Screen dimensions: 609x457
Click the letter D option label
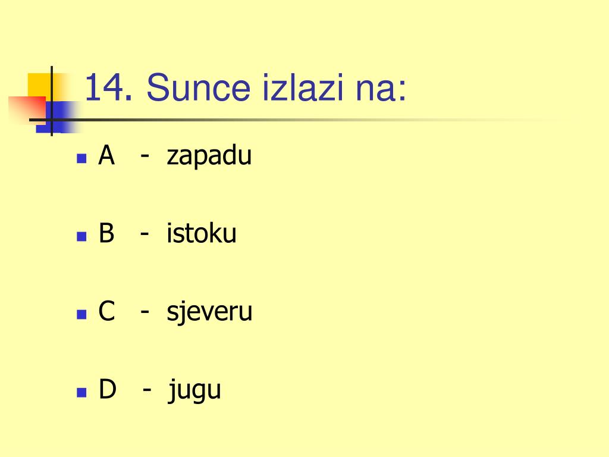[x=108, y=389]
